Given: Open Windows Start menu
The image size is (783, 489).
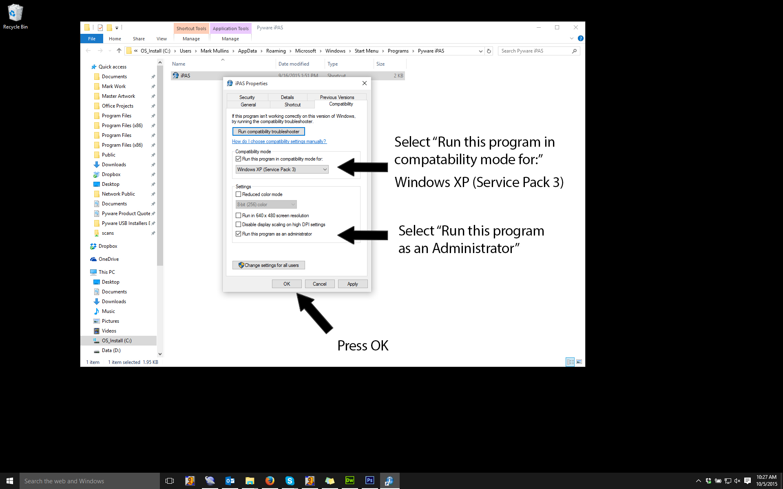Looking at the screenshot, I should [10, 481].
